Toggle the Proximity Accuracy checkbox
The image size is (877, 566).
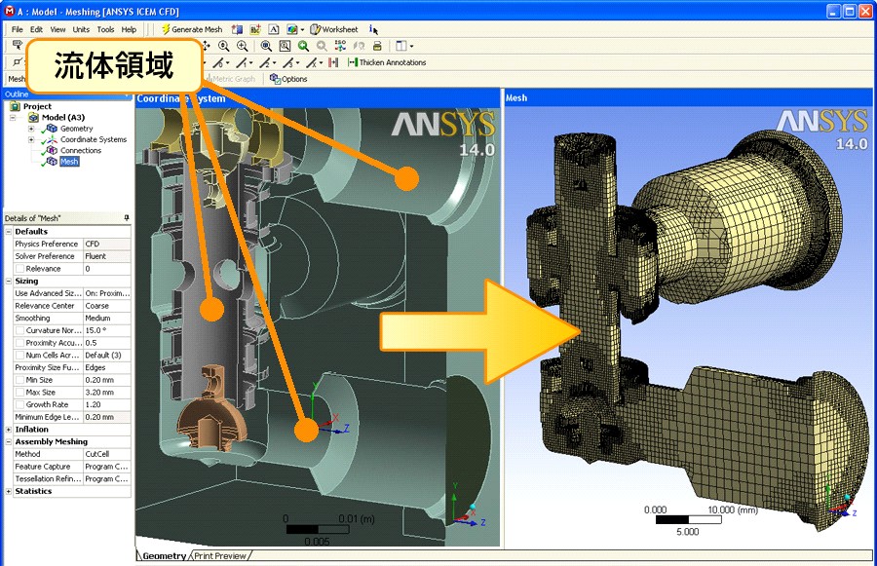pyautogui.click(x=20, y=343)
